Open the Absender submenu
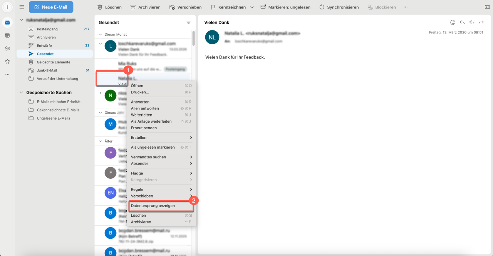The image size is (493, 256). click(161, 163)
